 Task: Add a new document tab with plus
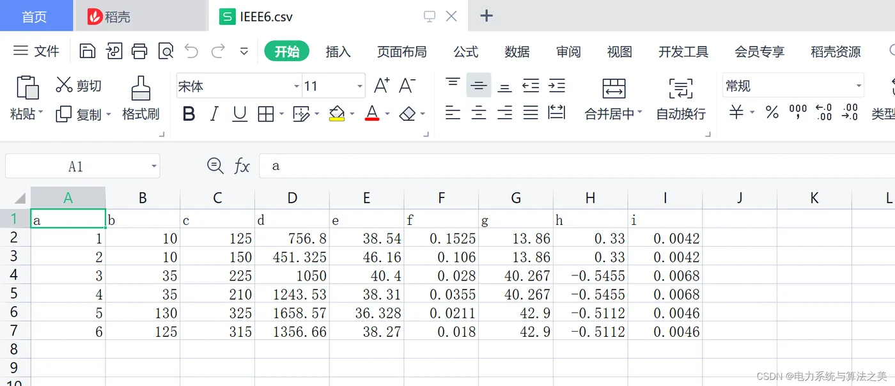tap(486, 16)
